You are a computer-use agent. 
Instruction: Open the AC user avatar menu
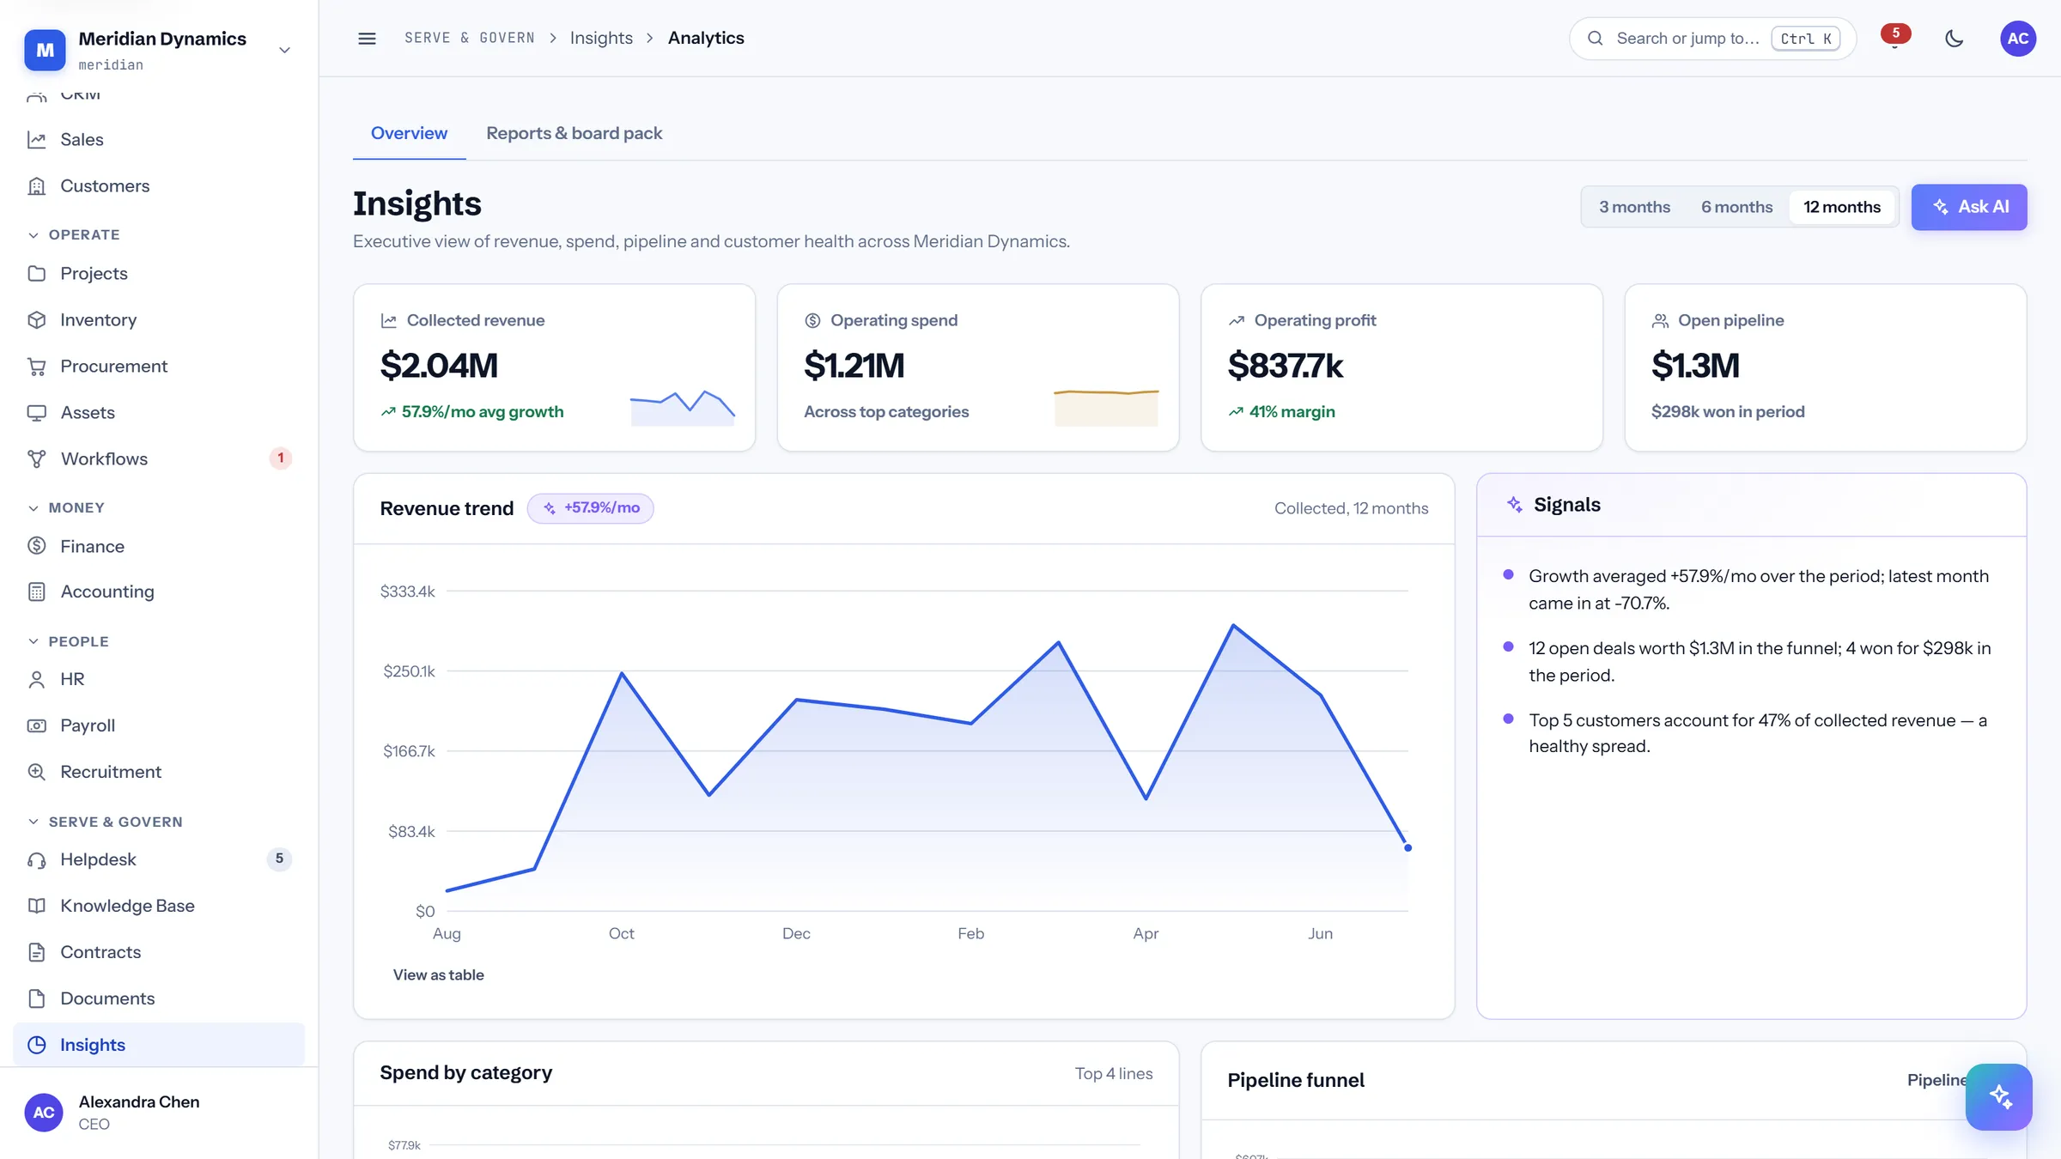[2018, 39]
